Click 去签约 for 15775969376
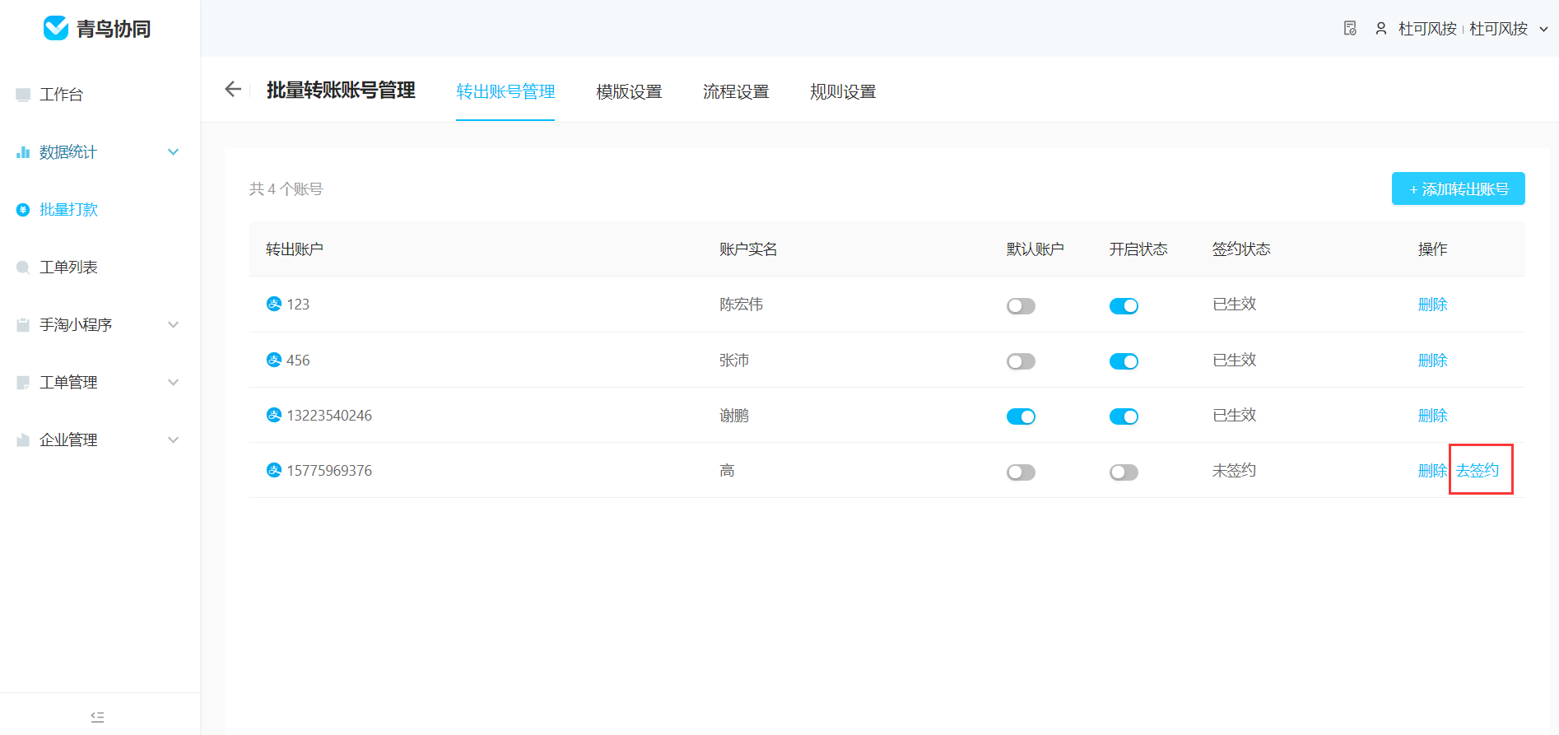 pyautogui.click(x=1478, y=471)
